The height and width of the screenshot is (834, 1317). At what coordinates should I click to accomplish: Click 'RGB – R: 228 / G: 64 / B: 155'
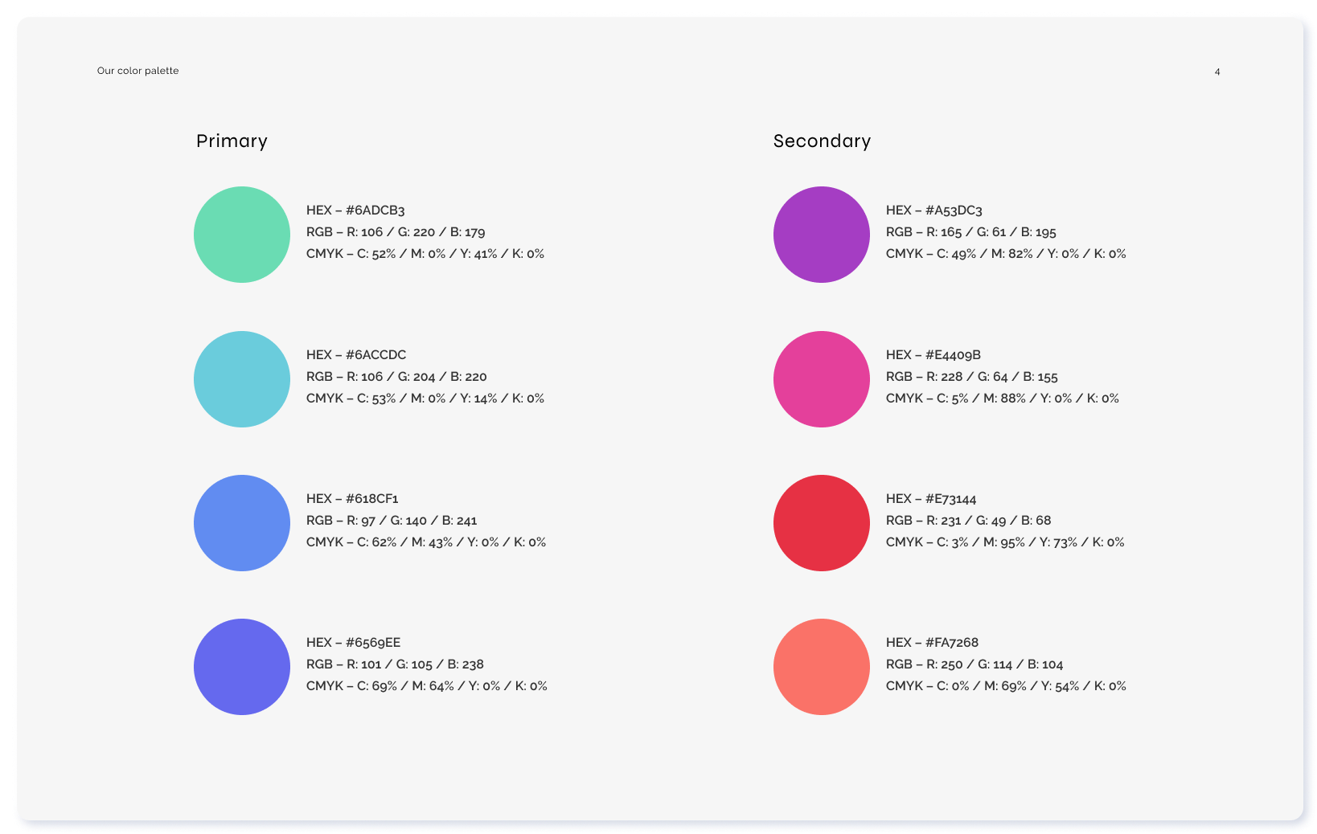point(972,377)
